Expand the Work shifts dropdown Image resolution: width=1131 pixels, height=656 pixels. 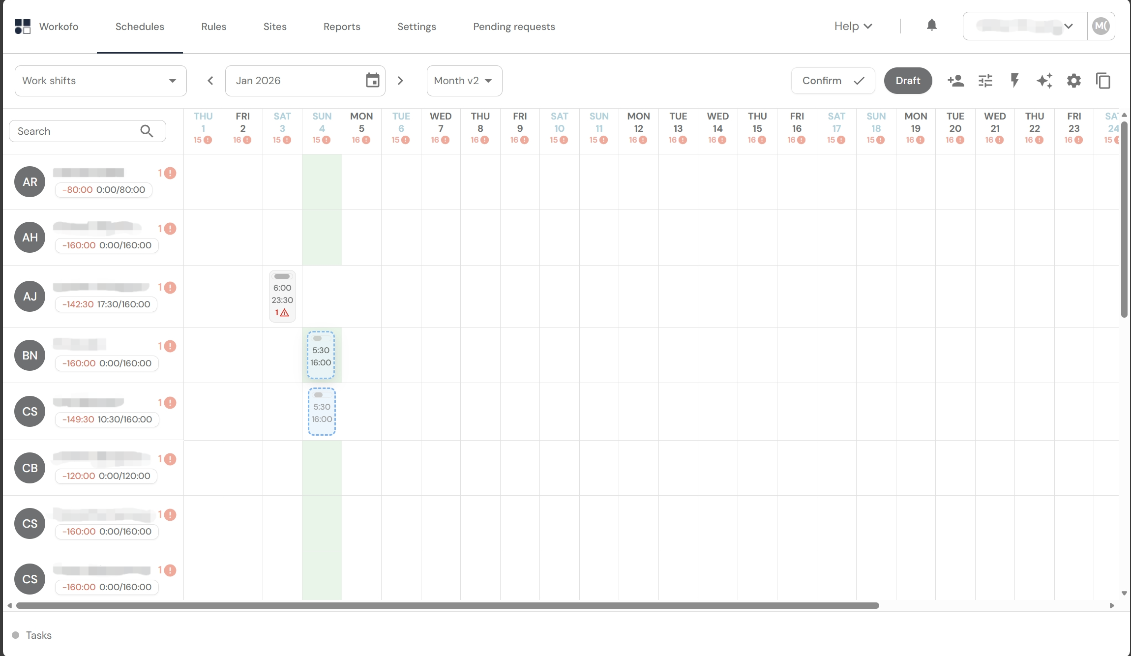[100, 81]
